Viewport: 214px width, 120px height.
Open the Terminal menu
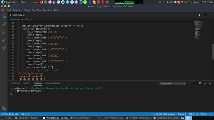coord(47,10)
